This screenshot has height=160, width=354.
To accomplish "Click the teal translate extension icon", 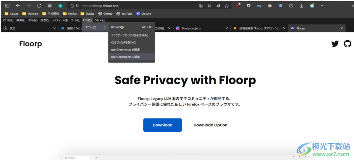I will coord(60,6).
